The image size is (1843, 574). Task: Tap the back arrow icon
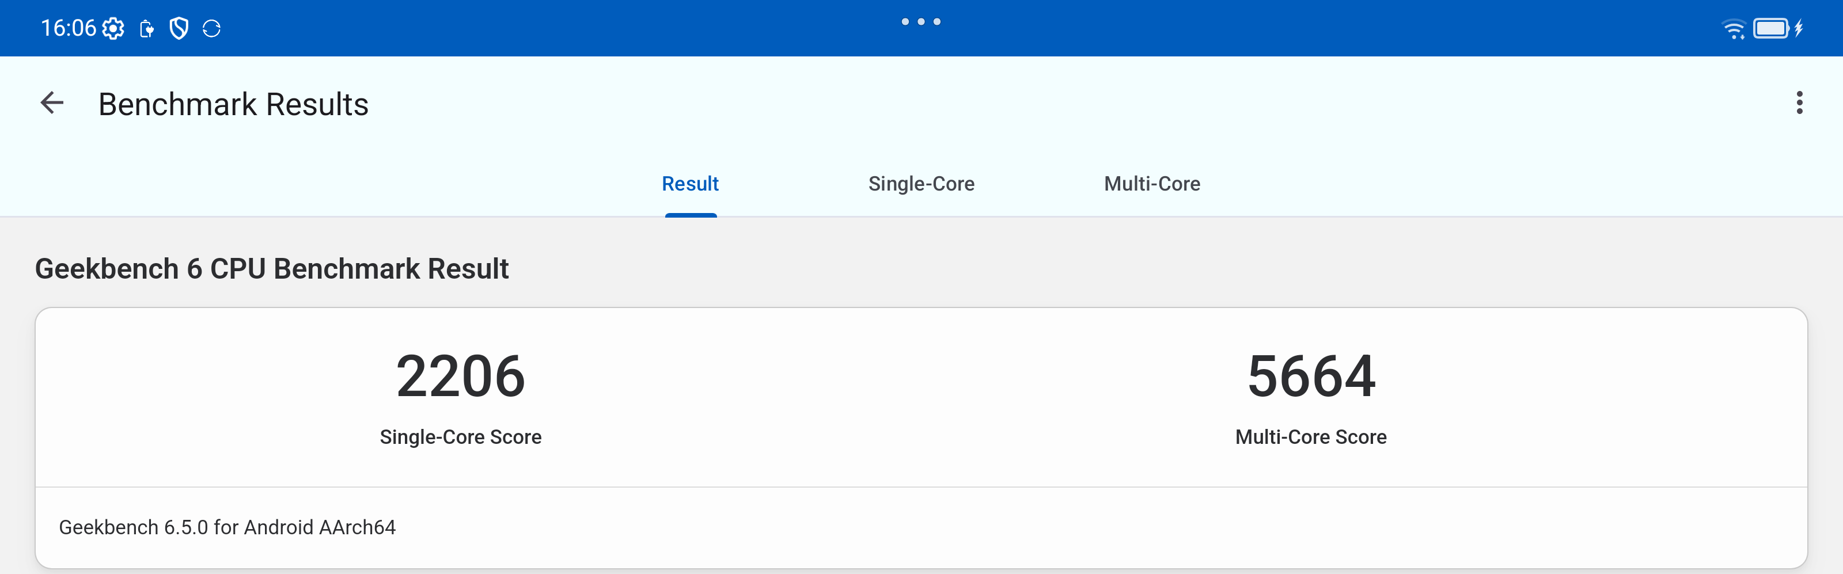point(52,103)
